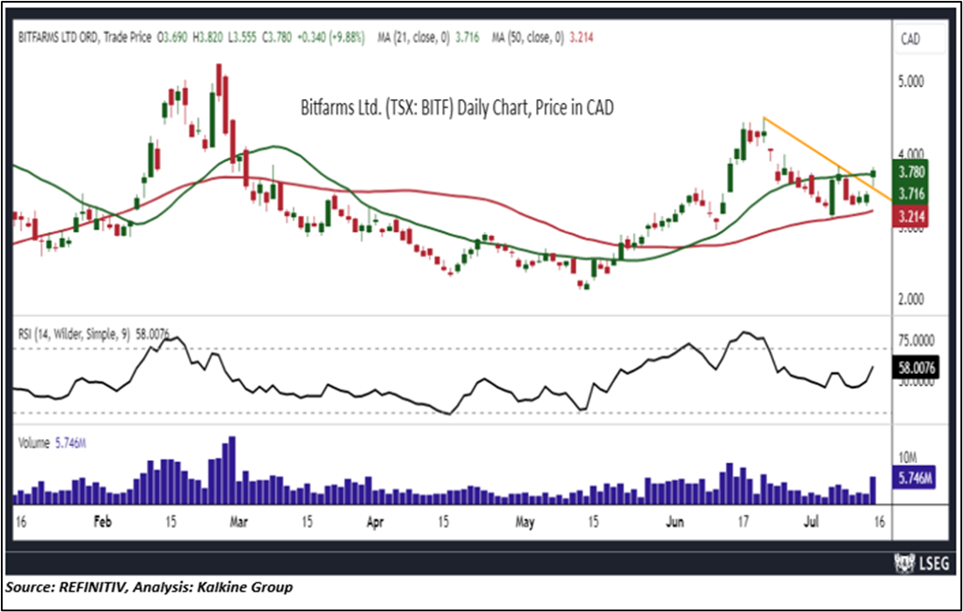The image size is (963, 612).
Task: Click the orange descending trendline
Action: [x=827, y=159]
